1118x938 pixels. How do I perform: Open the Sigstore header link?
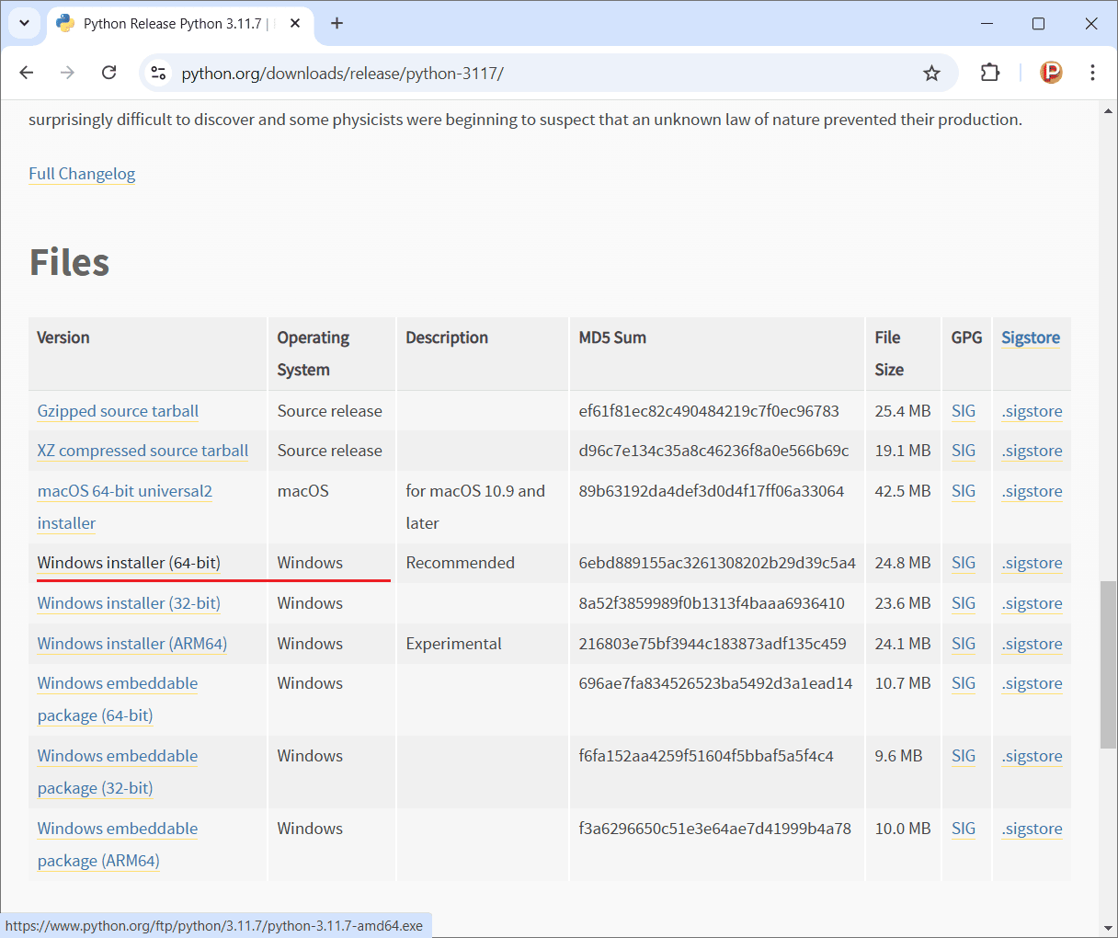[1031, 337]
